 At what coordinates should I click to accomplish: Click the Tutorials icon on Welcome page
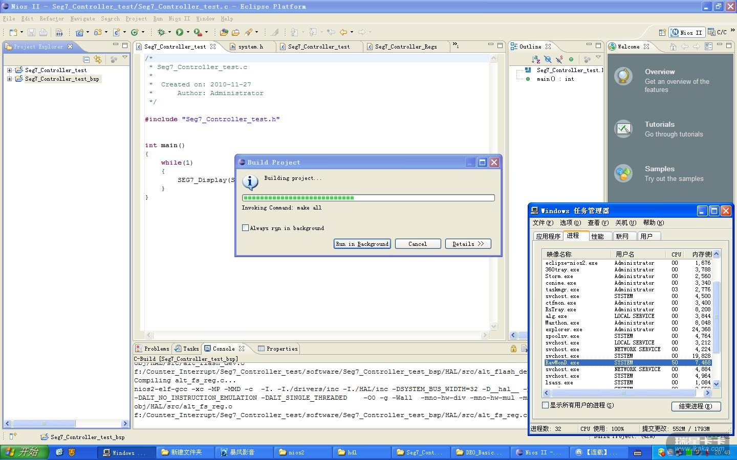tap(623, 129)
